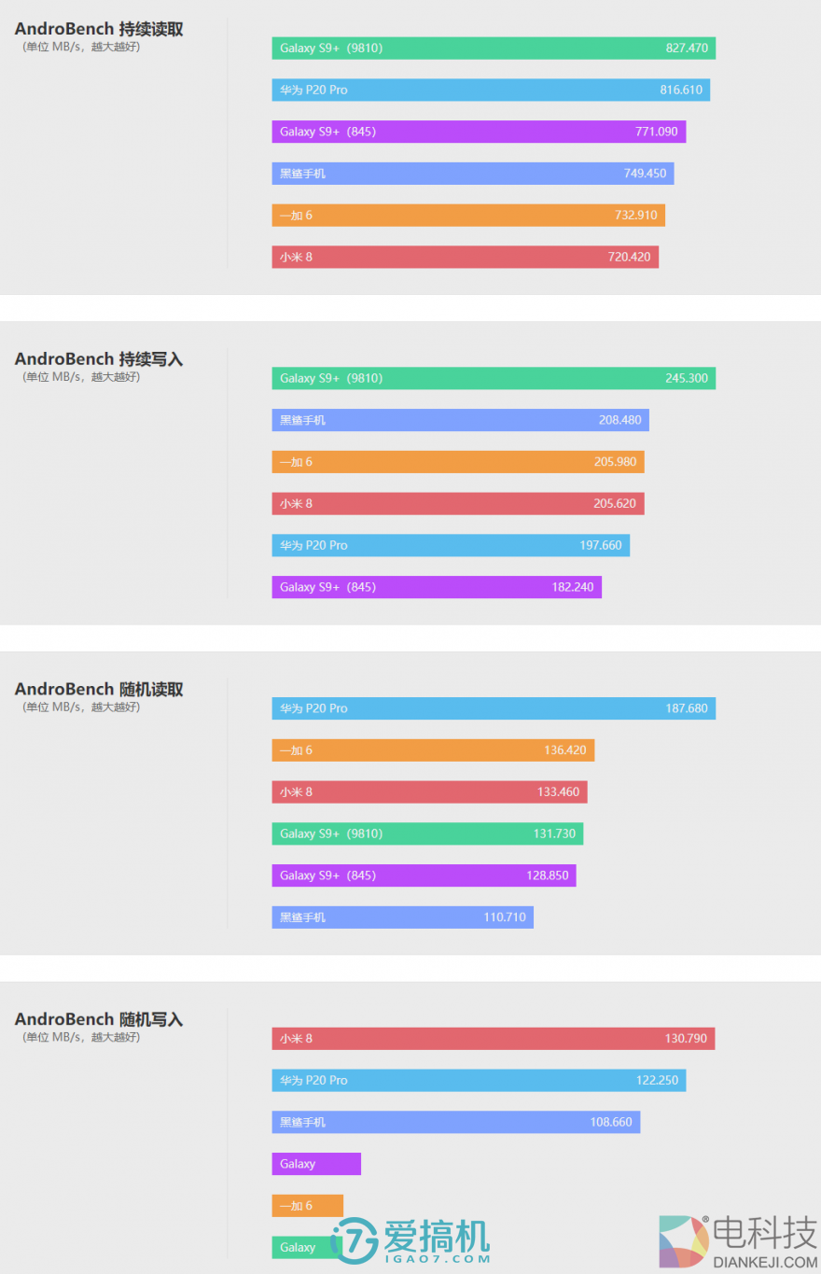Click the 电科技 colorful logo icon
This screenshot has width=821, height=1274.
[683, 1242]
